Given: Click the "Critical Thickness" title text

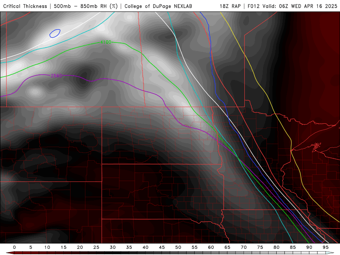Looking at the screenshot, I should coord(25,6).
